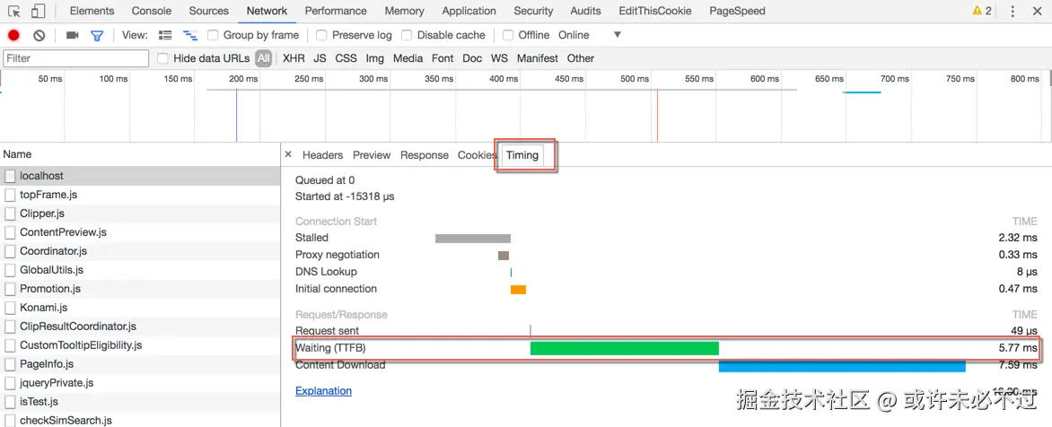The height and width of the screenshot is (427, 1052).
Task: Select the CustomTooltipEligibility.js request
Action: [140, 345]
